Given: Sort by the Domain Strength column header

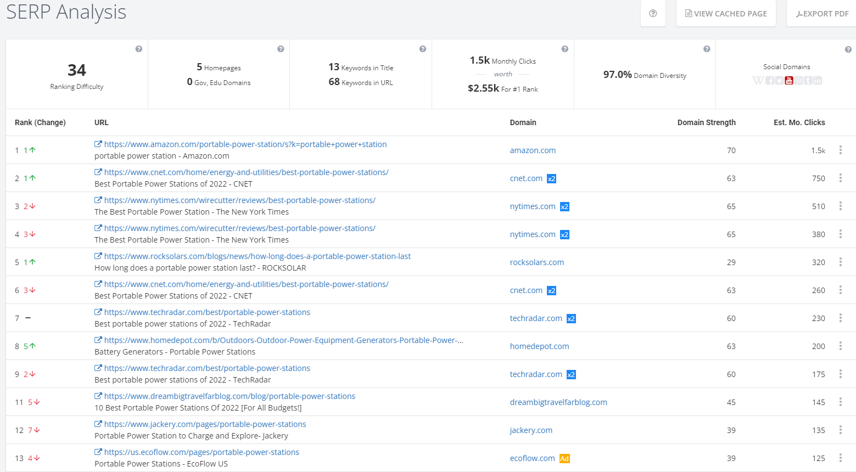Looking at the screenshot, I should [x=706, y=122].
